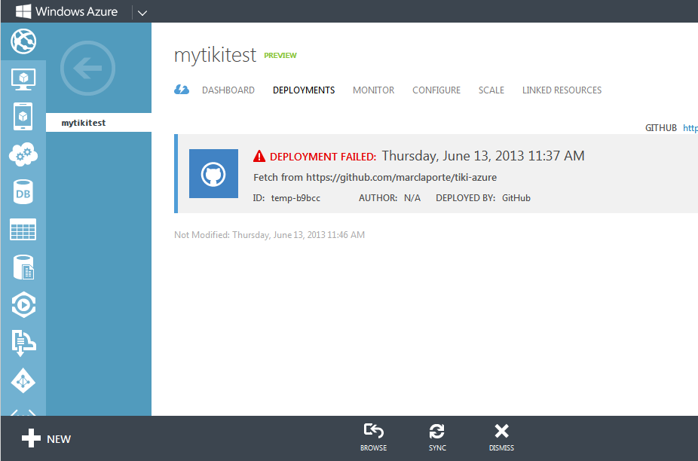This screenshot has height=461, width=698.
Task: Click the quick start cloud icon
Action: pyautogui.click(x=182, y=90)
